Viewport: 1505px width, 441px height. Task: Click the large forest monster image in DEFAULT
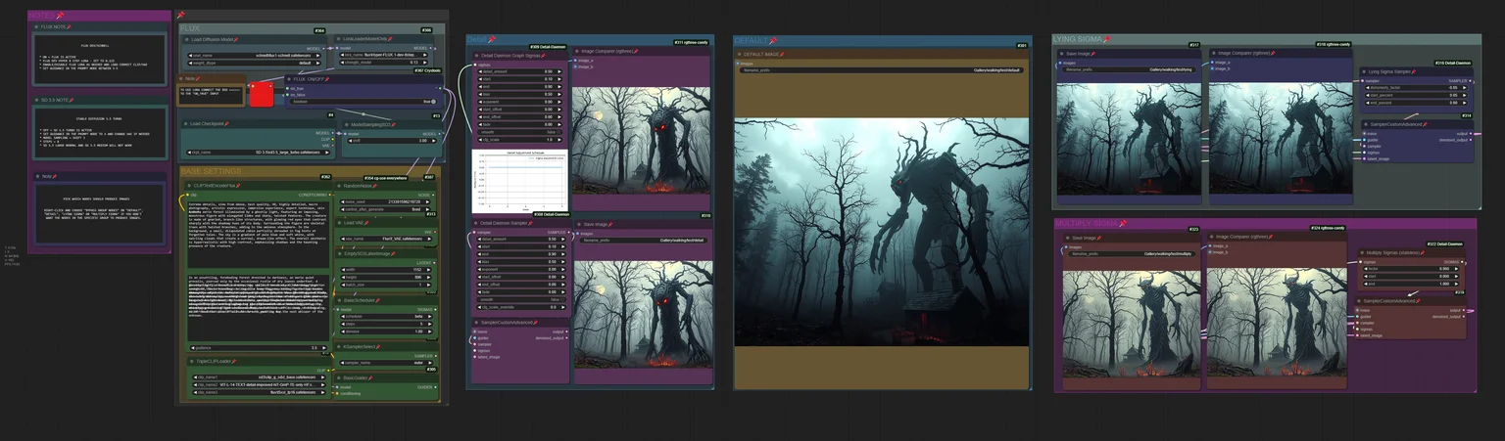[882, 230]
